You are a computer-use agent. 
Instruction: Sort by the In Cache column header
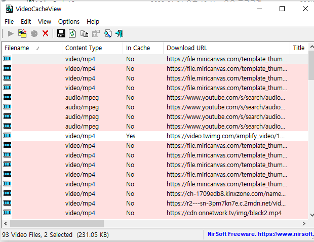143,48
